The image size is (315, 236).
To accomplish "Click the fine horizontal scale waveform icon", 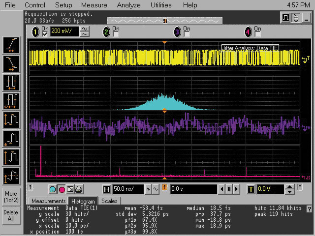I will (148, 189).
